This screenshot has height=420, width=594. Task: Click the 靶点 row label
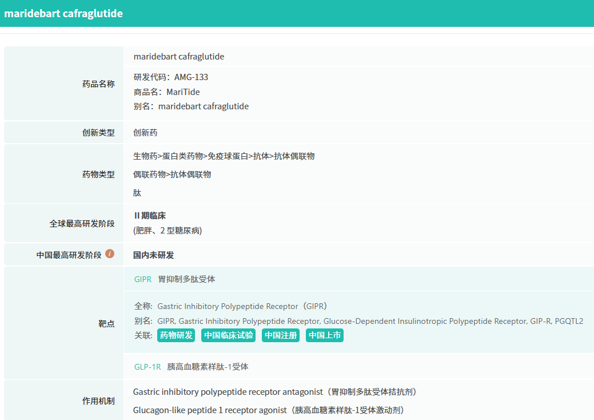[106, 324]
